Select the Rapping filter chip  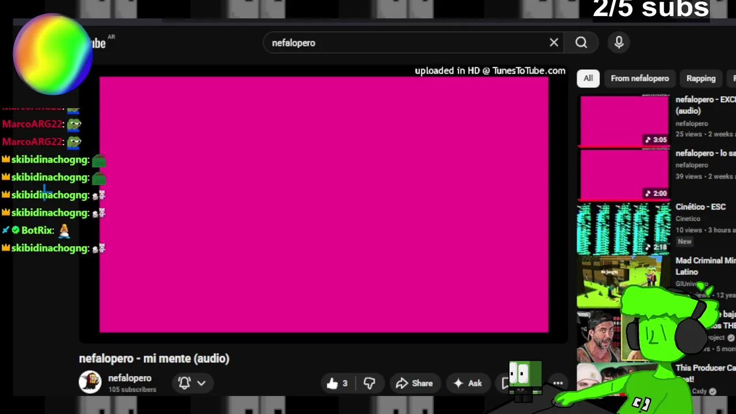point(701,79)
